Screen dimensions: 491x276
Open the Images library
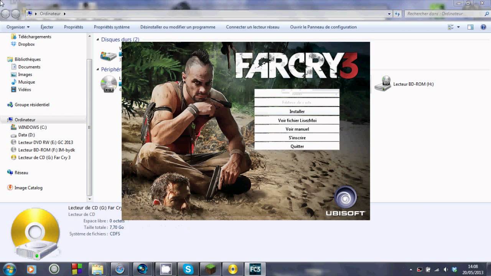pos(25,75)
